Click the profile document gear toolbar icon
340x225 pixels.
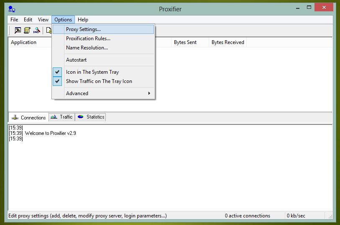[x=49, y=30]
